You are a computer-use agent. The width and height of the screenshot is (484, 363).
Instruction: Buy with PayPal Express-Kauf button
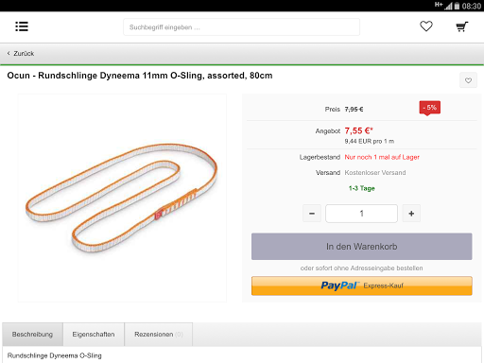point(362,285)
